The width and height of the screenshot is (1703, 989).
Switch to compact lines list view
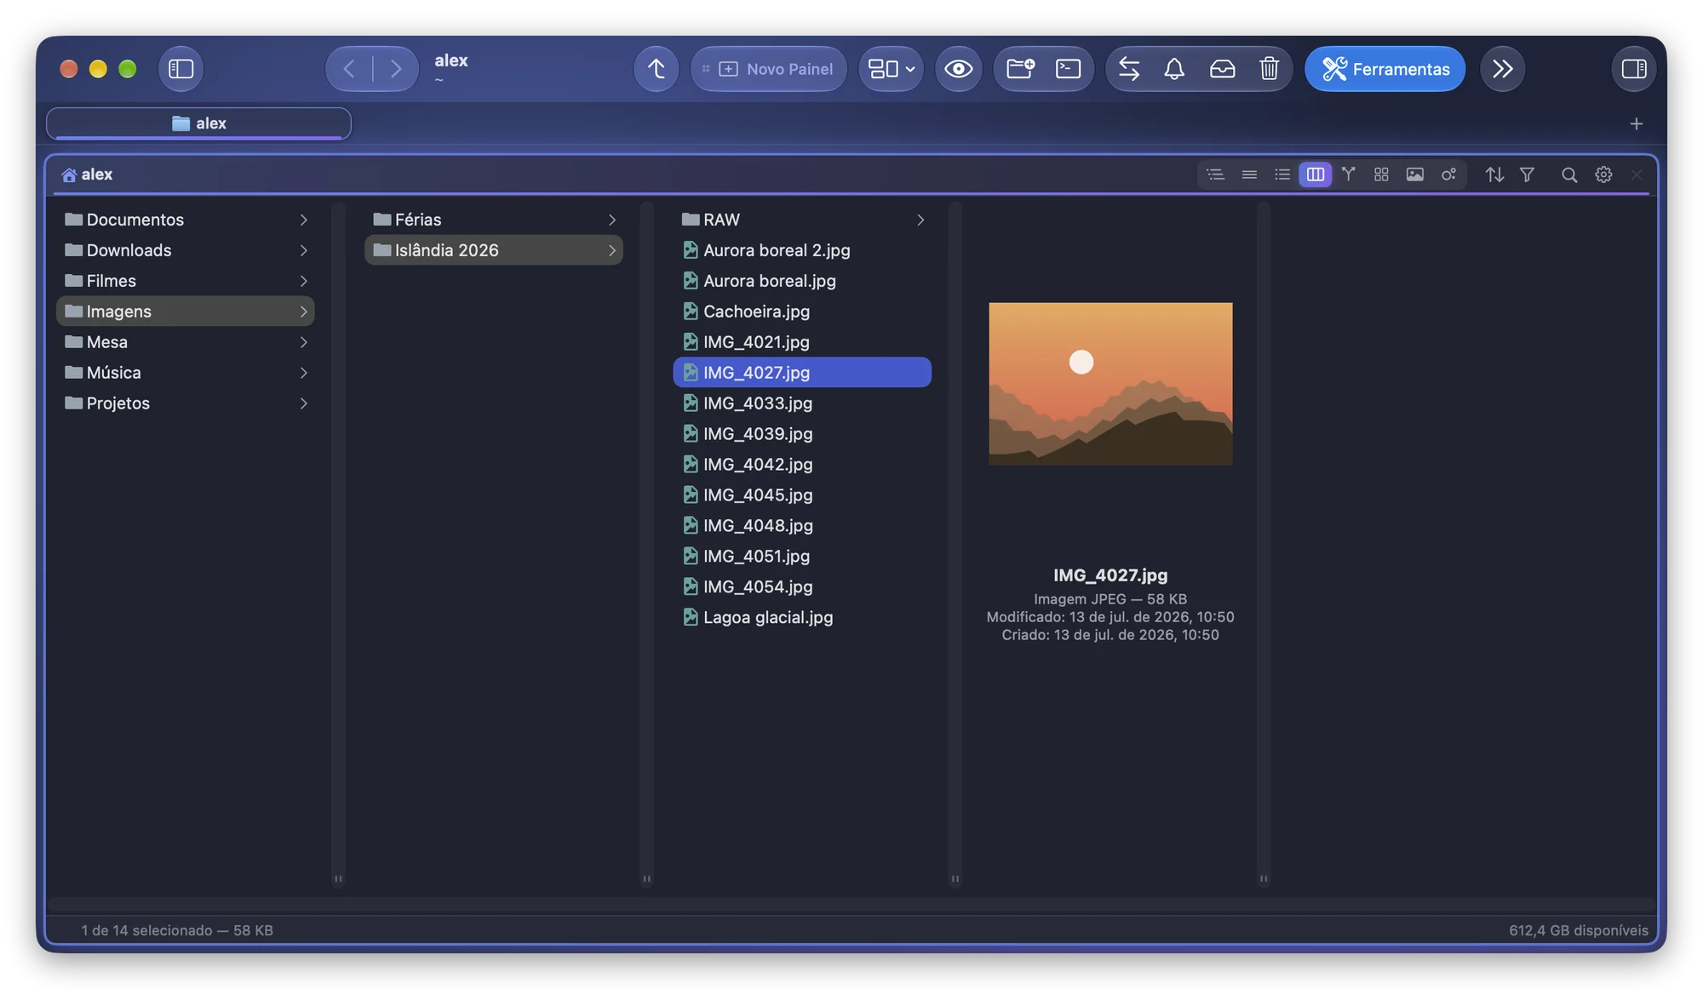click(1249, 174)
